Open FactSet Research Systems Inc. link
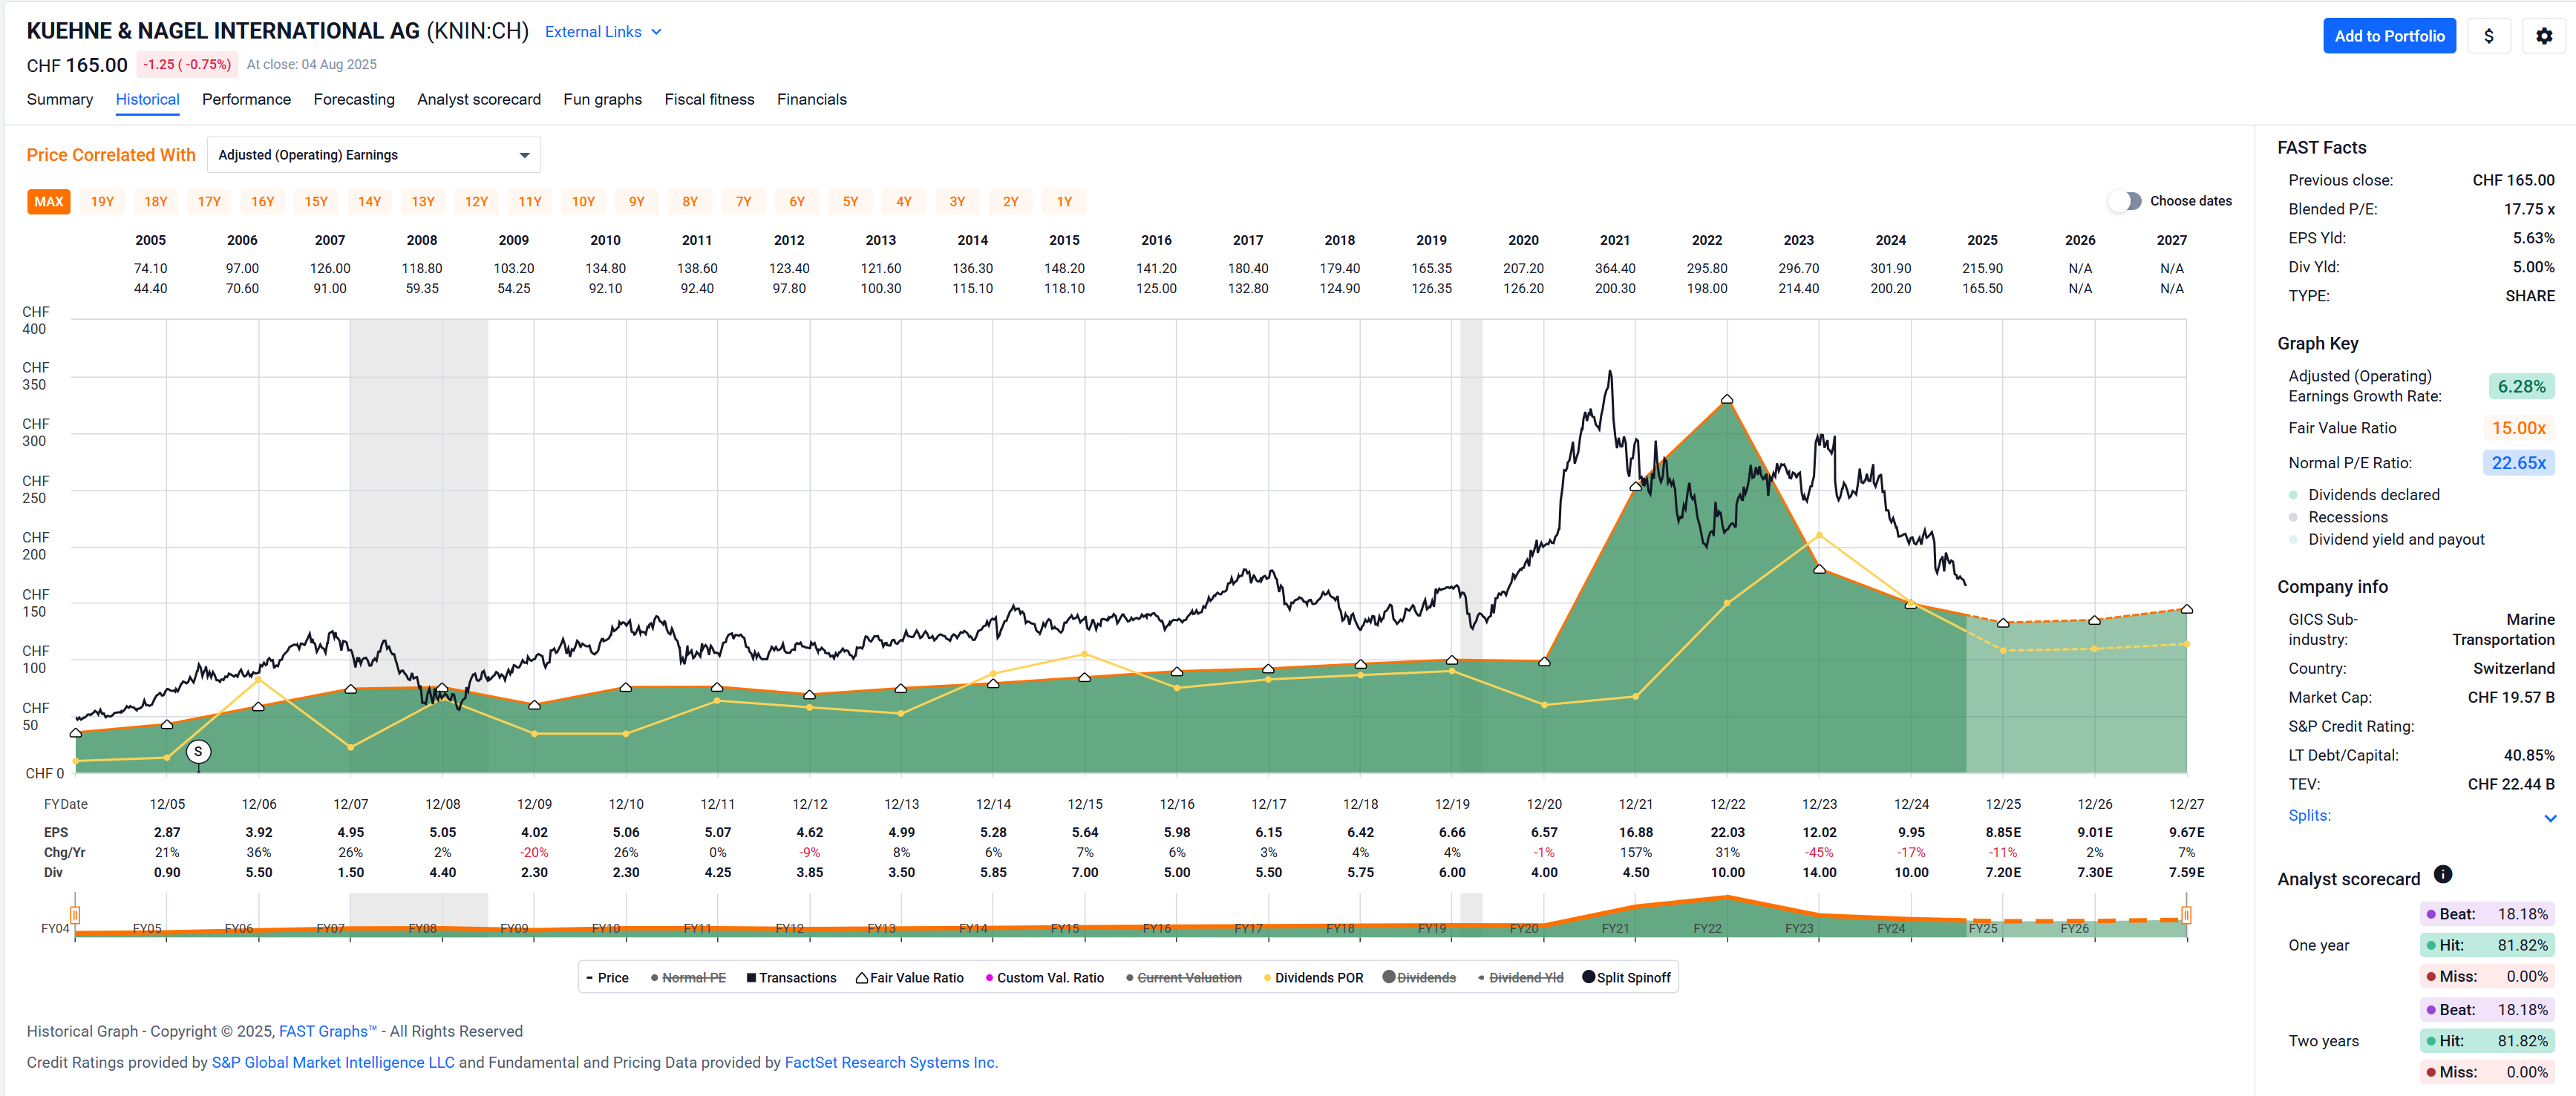Image resolution: width=2576 pixels, height=1096 pixels. [x=891, y=1062]
